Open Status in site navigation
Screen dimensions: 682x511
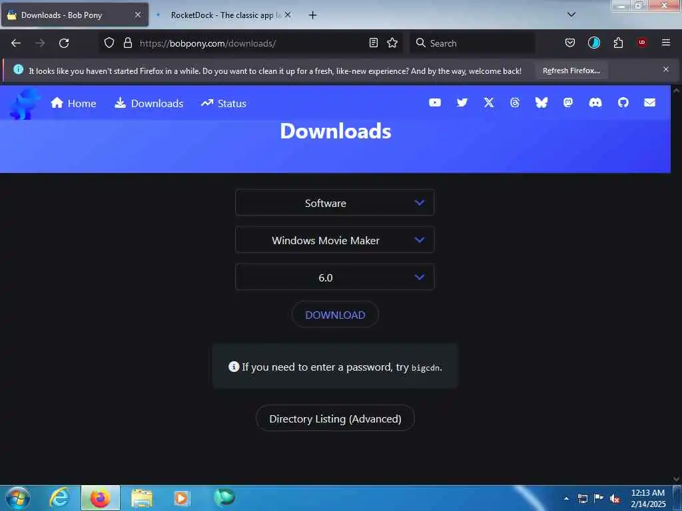click(224, 103)
